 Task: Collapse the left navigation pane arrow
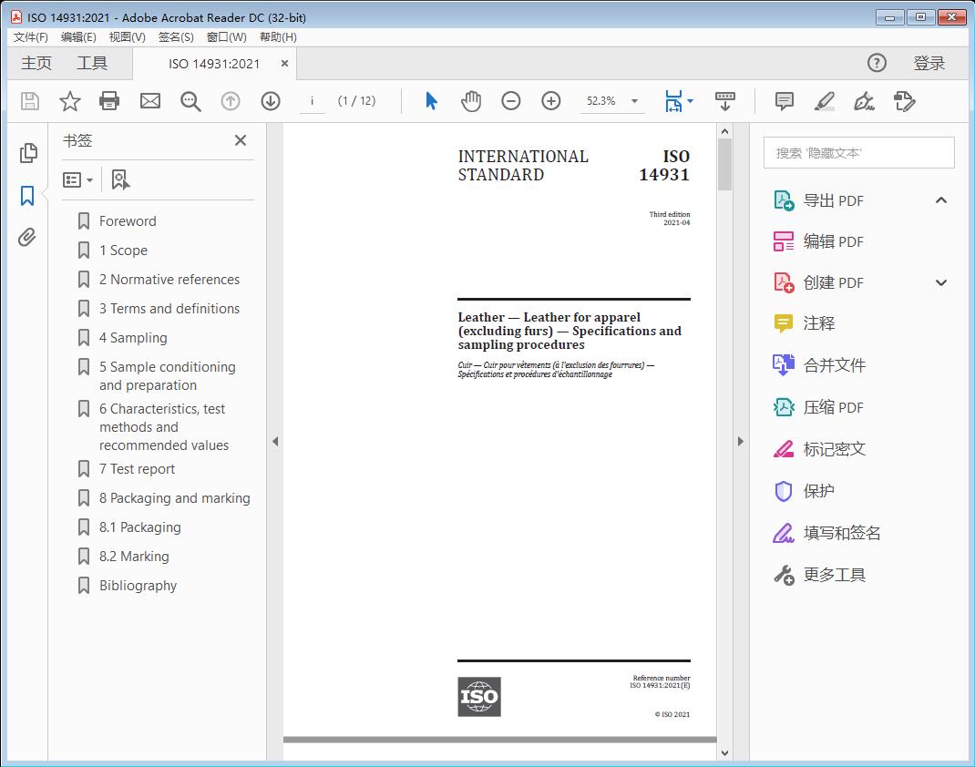[x=275, y=442]
